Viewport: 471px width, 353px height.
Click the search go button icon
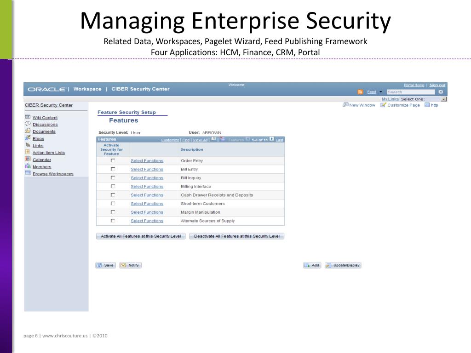[441, 92]
